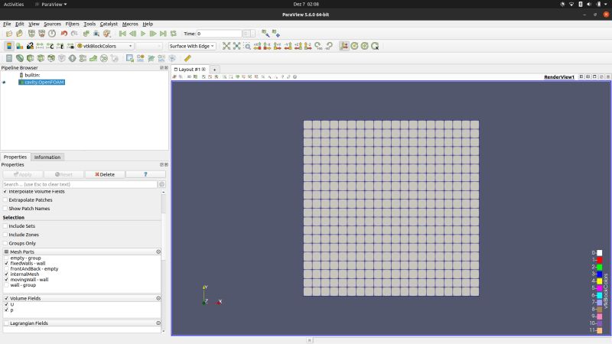612x344 pixels.
Task: Toggle visibility eye for cavity.OpenFOAM
Action: pos(4,83)
